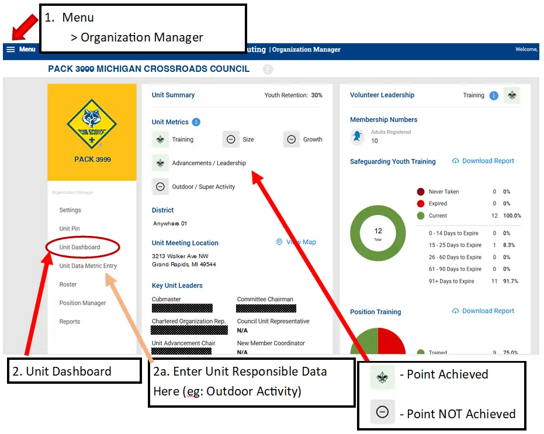544x434 pixels.
Task: Click the Organization Manager header label
Action: [306, 50]
